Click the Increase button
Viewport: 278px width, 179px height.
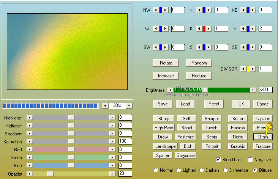click(166, 76)
